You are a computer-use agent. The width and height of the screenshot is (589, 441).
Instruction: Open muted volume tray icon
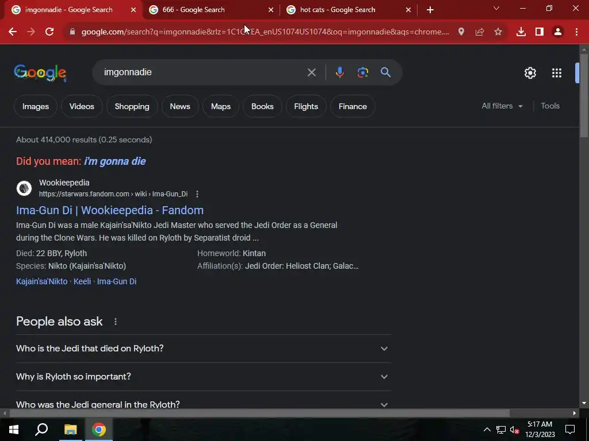click(x=515, y=430)
